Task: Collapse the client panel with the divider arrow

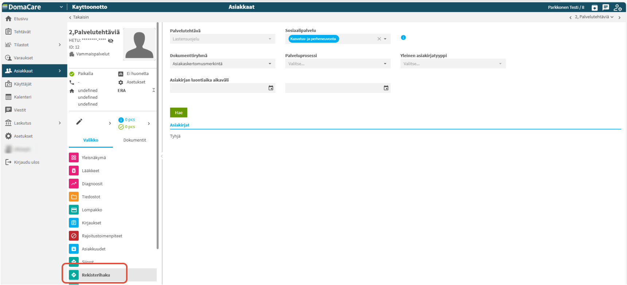Action: tap(162, 156)
